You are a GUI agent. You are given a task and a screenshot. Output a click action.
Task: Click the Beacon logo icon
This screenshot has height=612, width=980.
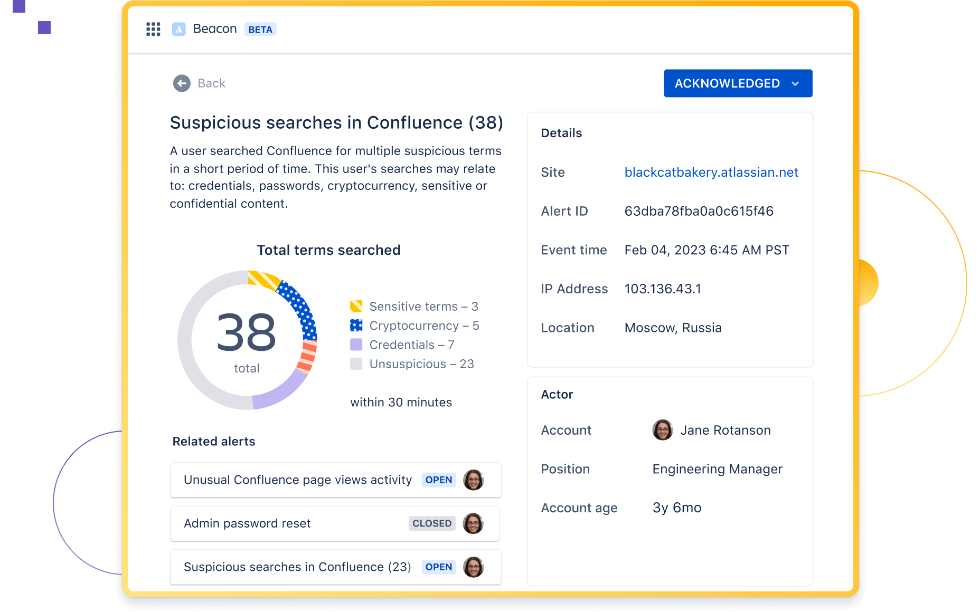pyautogui.click(x=179, y=29)
